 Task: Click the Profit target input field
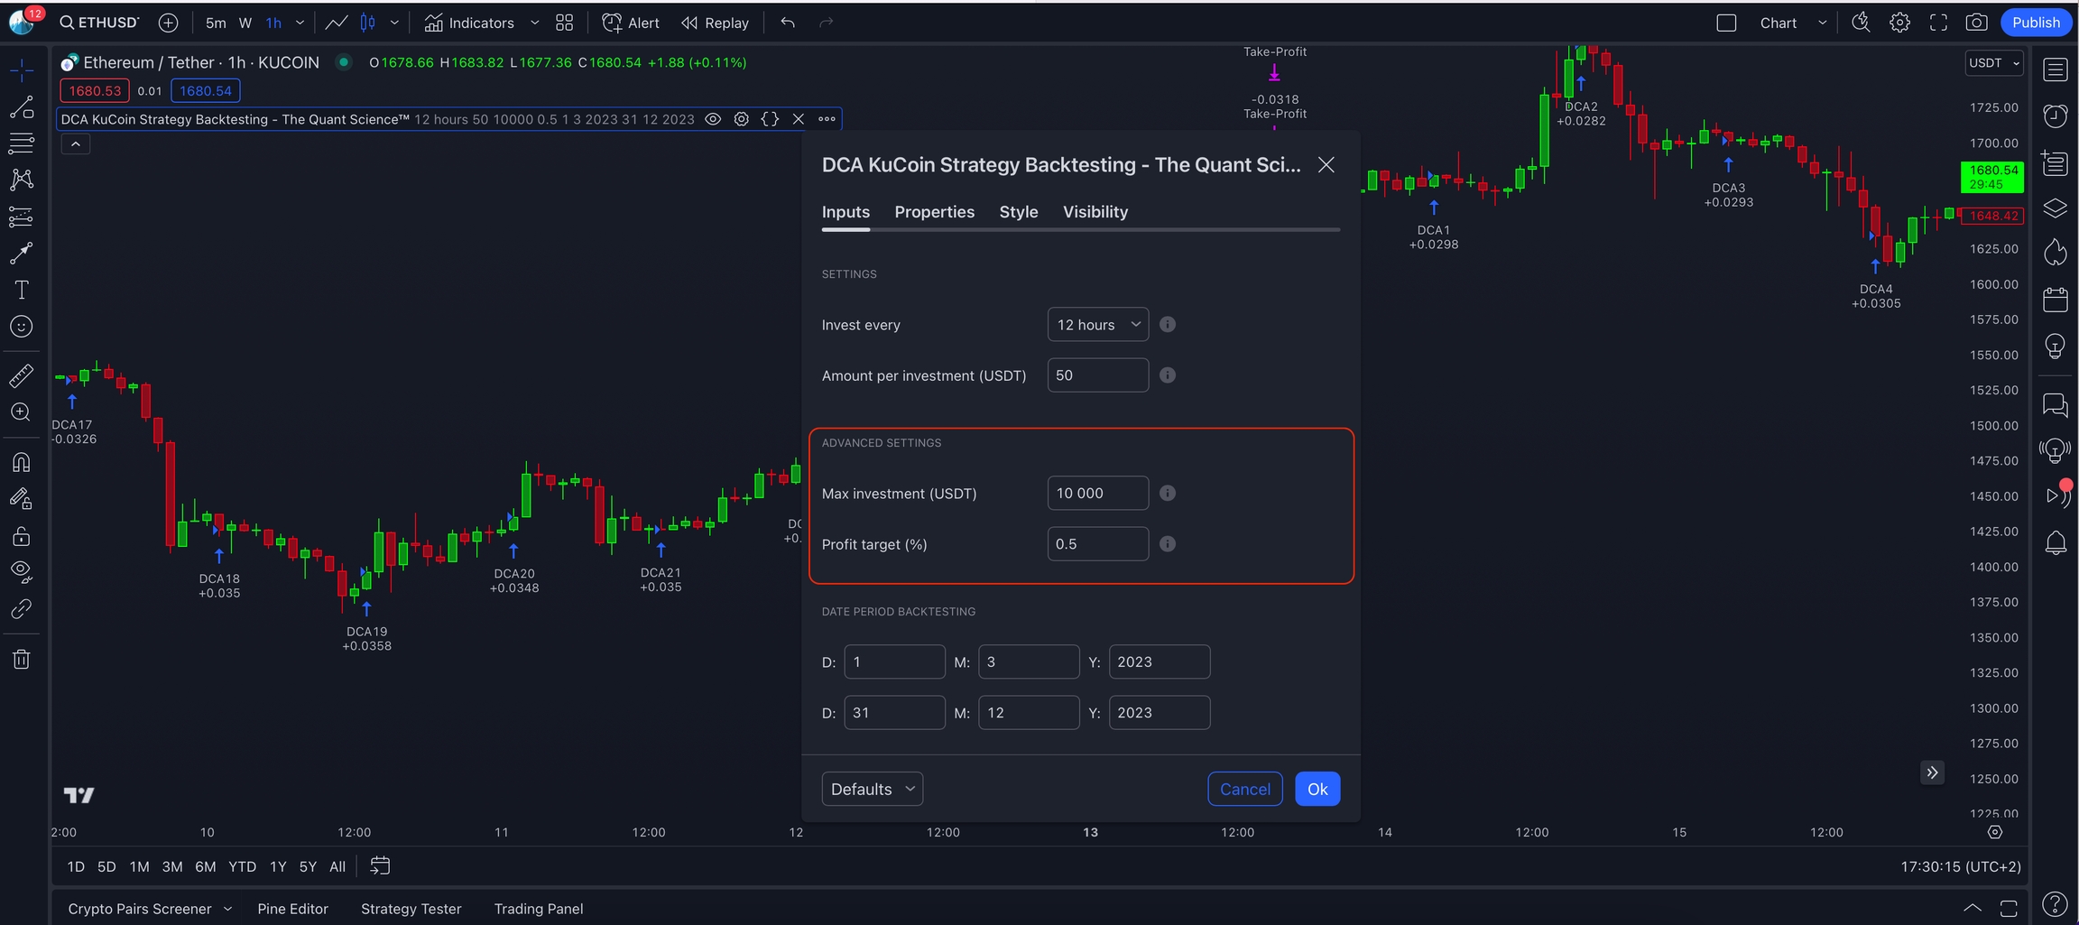point(1097,544)
